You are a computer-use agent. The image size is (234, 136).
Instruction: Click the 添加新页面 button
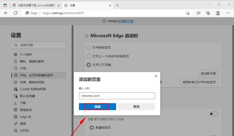208,73
